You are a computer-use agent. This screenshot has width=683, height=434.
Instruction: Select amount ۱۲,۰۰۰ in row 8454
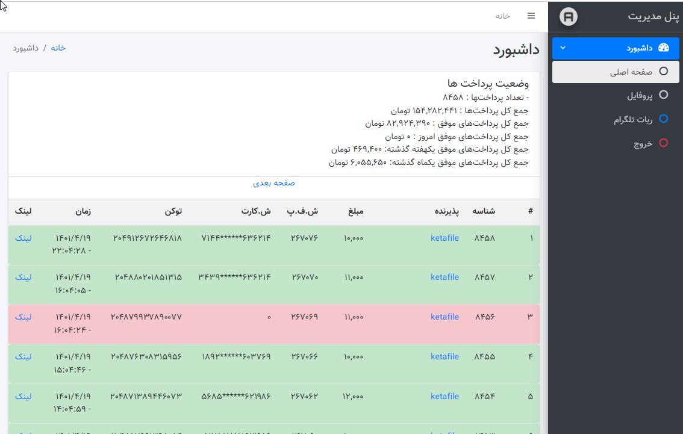tap(353, 397)
